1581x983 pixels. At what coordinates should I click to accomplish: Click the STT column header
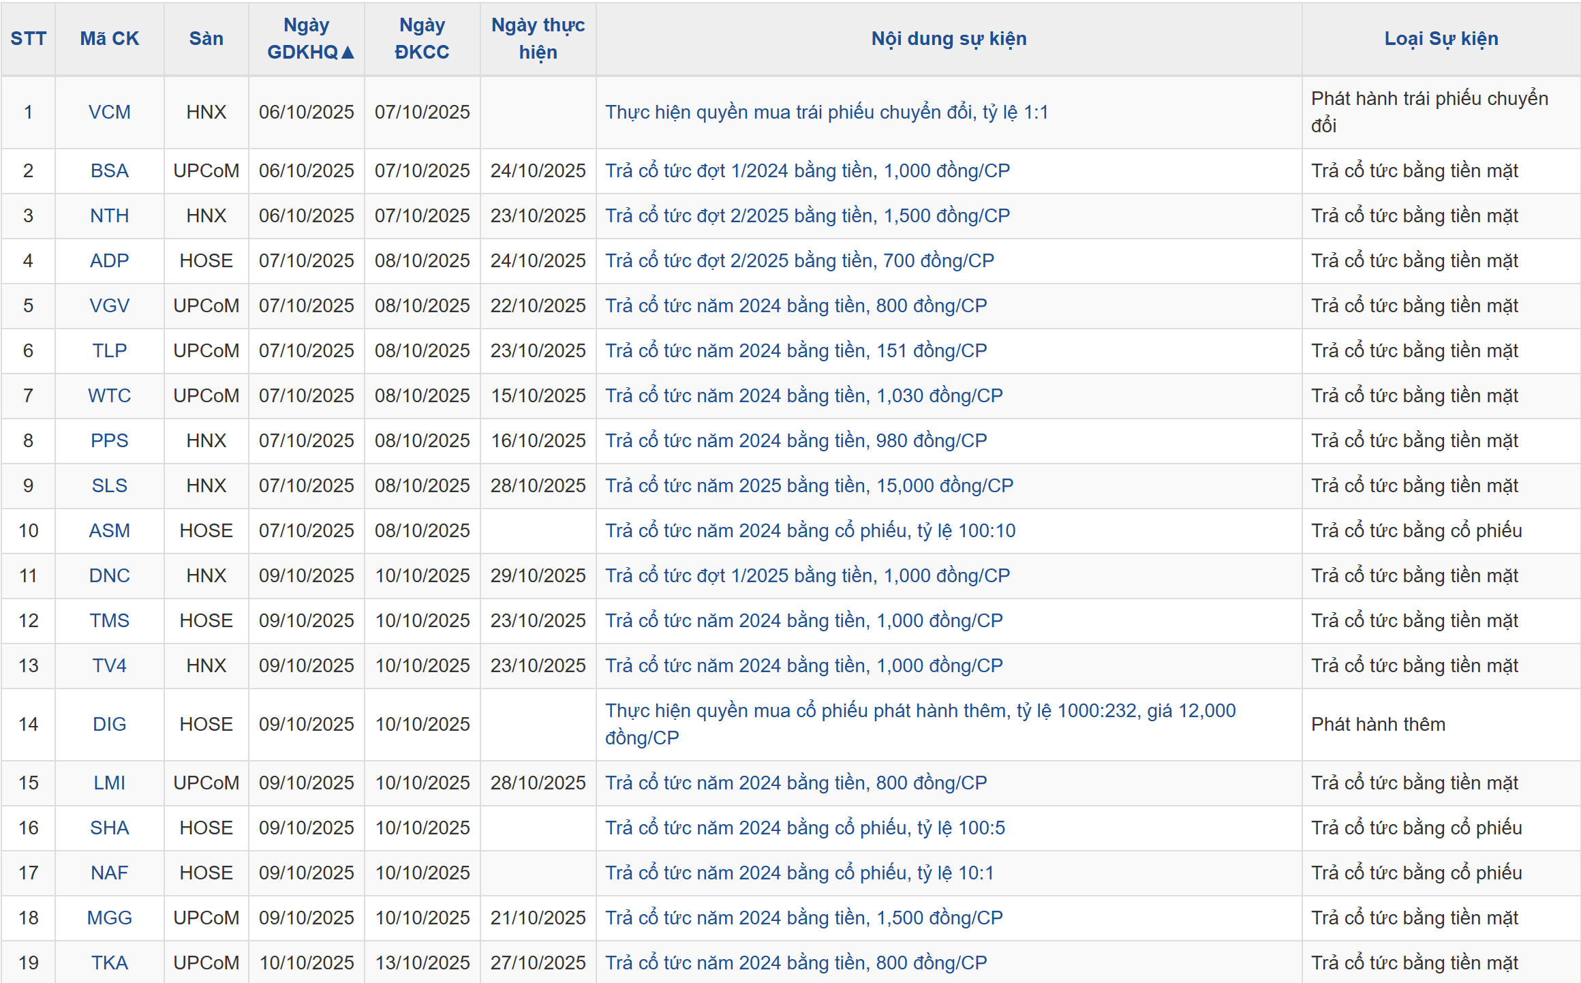coord(28,38)
